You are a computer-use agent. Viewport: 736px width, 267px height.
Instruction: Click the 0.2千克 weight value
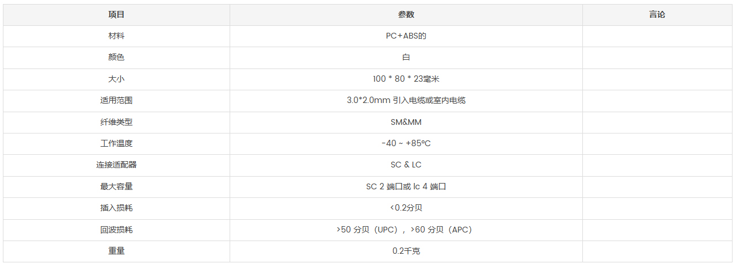click(x=406, y=251)
